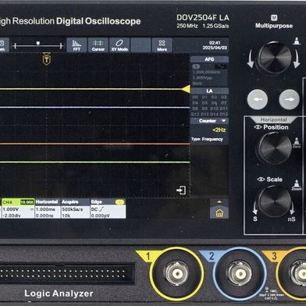This screenshot has height=306, width=306.
Task: Select the green channel 4 trace
Action: point(94,162)
